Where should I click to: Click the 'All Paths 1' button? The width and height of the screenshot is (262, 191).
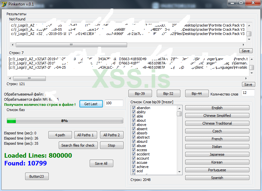[86, 135]
